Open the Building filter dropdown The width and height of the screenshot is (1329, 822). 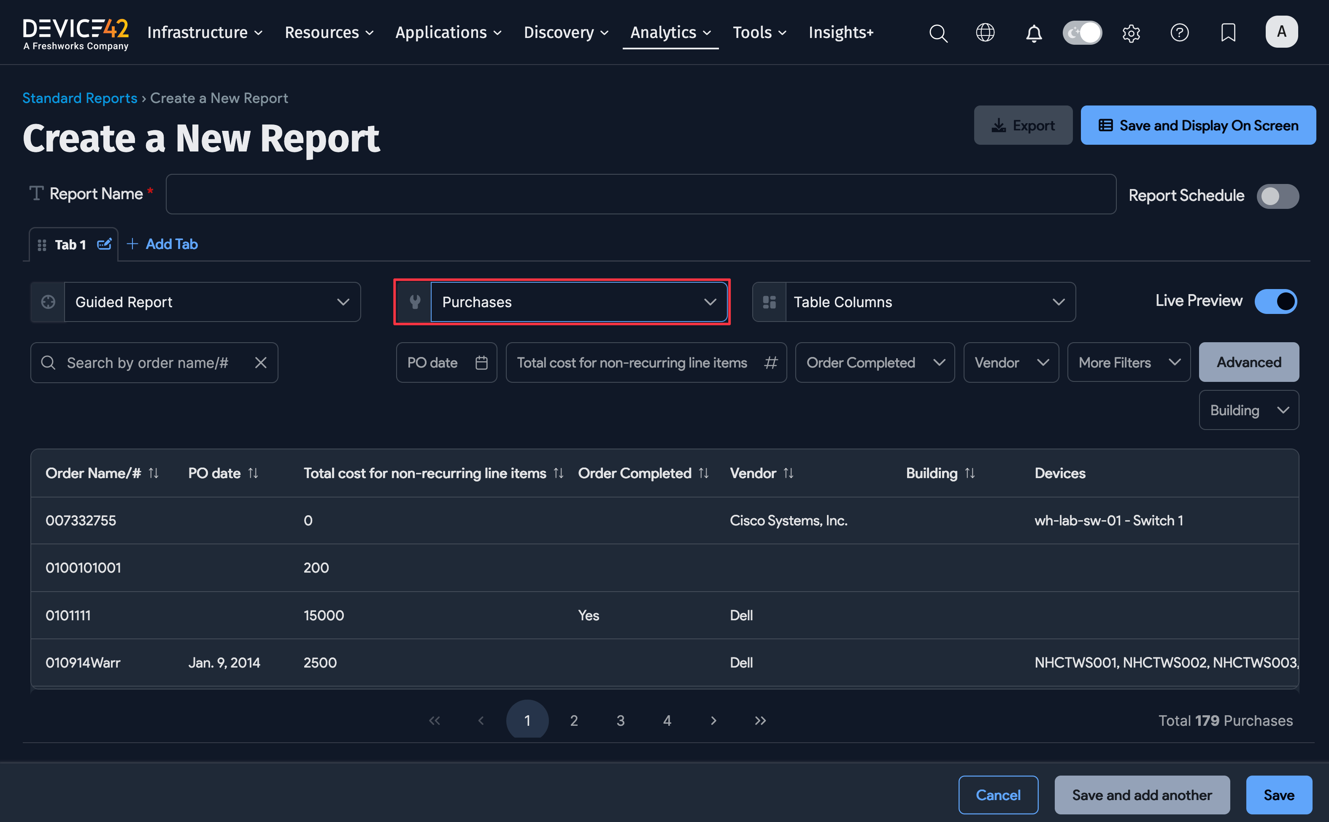[x=1248, y=410]
